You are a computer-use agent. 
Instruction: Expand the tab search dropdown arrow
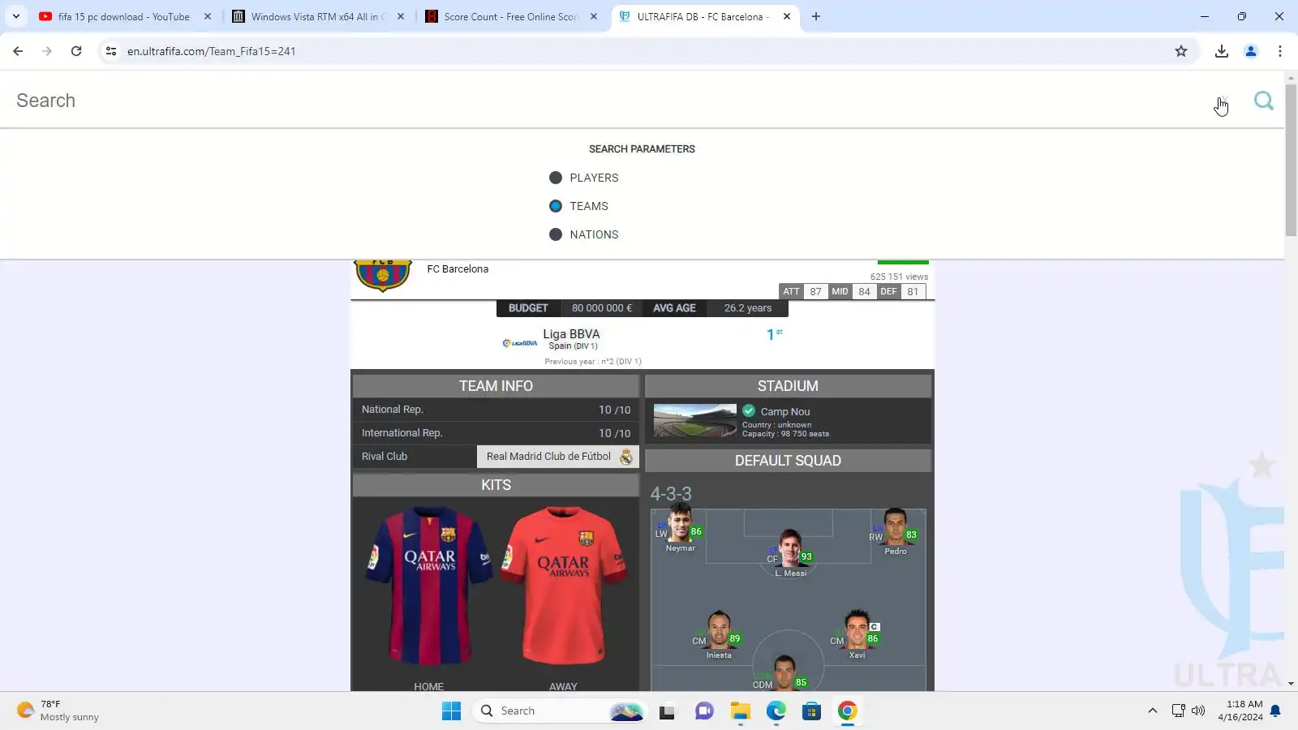[x=16, y=16]
